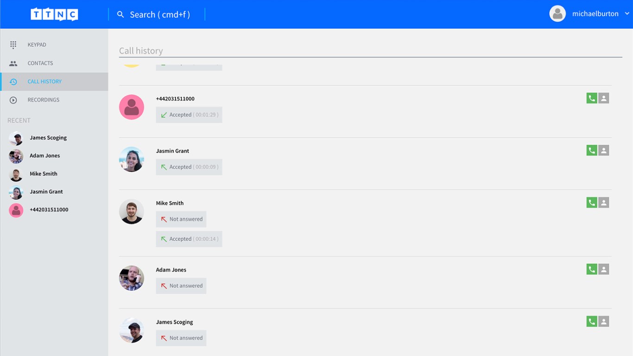Click the Accepted 00:01:29 call entry badge
This screenshot has height=356, width=633.
[189, 115]
